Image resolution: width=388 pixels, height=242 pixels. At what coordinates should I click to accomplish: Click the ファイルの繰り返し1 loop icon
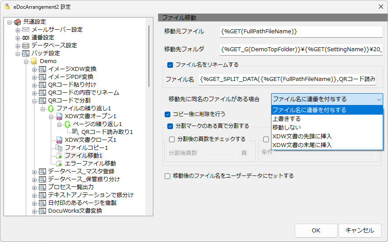51,109
